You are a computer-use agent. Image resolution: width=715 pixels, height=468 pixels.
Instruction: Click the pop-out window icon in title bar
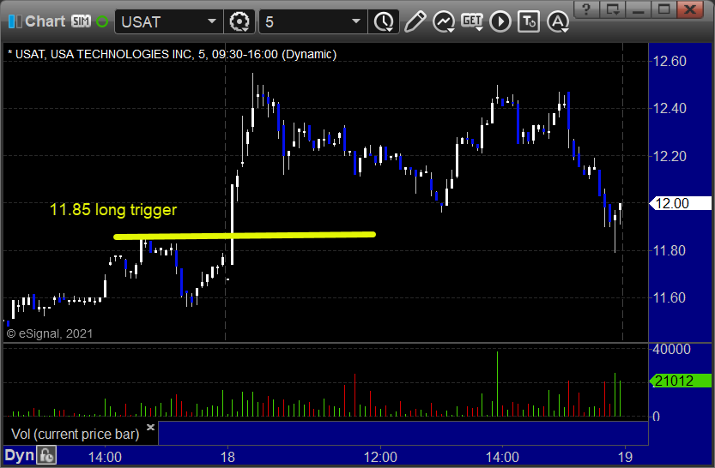pyautogui.click(x=612, y=9)
